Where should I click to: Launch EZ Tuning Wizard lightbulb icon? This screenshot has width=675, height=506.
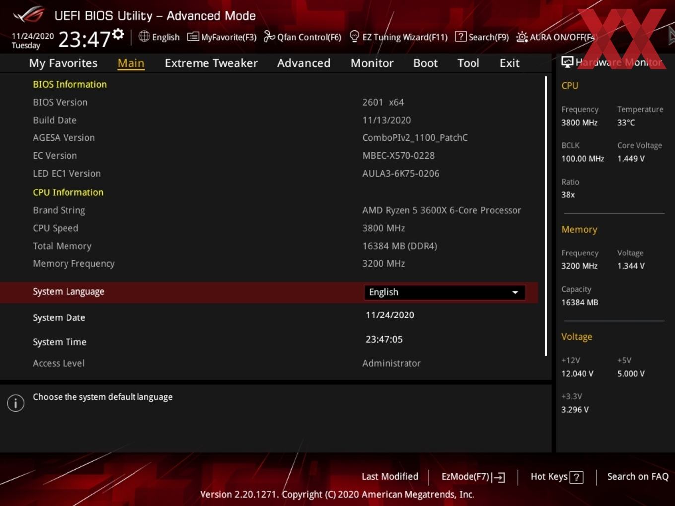point(354,36)
